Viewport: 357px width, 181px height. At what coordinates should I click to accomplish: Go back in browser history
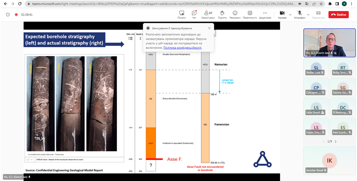pyautogui.click(x=5, y=4)
